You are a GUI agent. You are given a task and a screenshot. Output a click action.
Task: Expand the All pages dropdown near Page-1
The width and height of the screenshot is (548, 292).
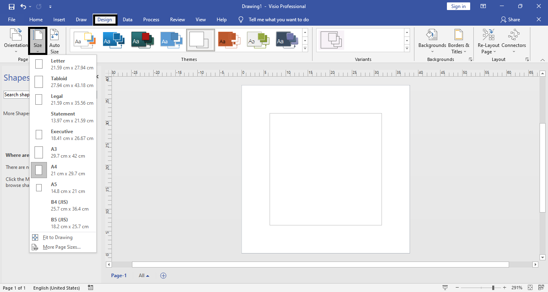point(143,276)
